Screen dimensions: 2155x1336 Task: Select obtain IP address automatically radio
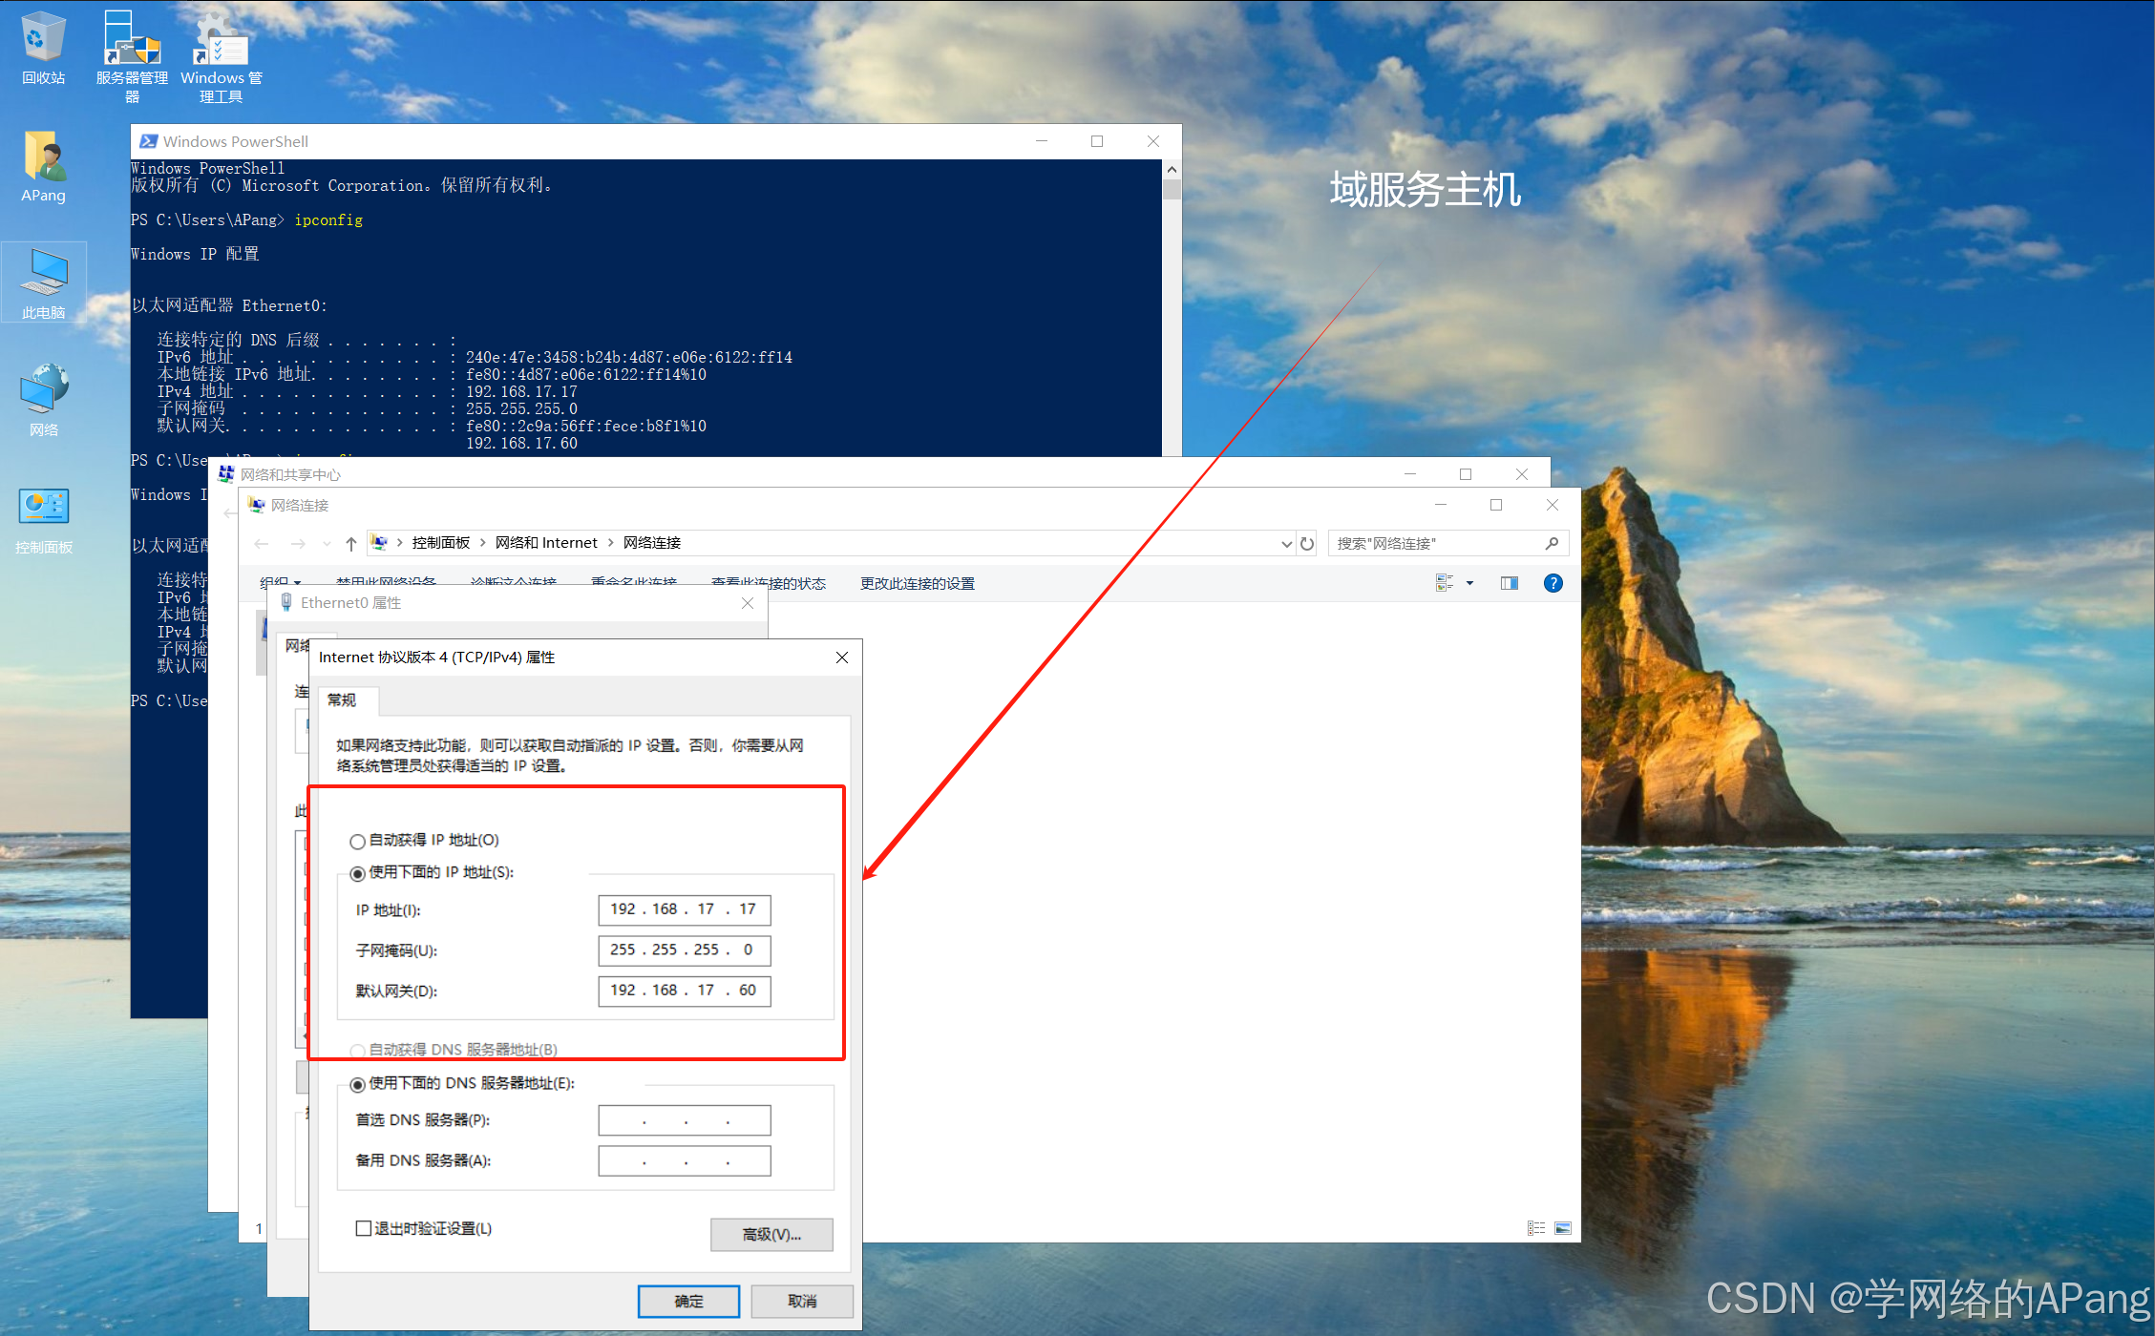click(357, 841)
